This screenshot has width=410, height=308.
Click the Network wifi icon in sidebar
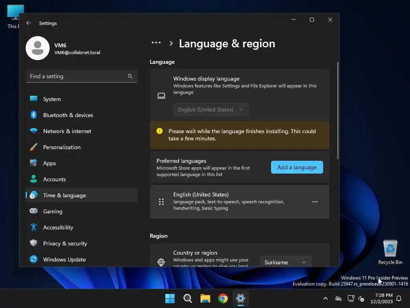[34, 131]
